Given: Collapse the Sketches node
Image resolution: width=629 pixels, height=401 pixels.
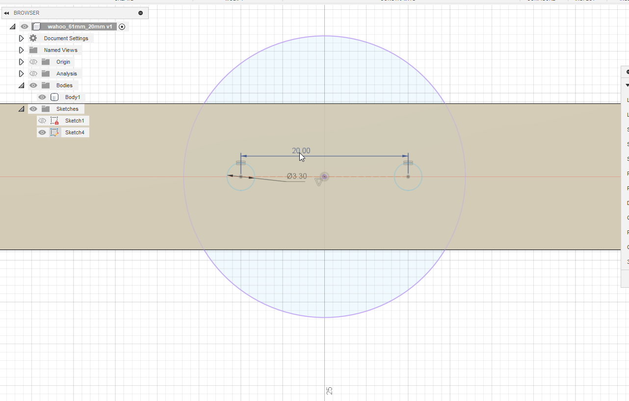Looking at the screenshot, I should tap(21, 109).
